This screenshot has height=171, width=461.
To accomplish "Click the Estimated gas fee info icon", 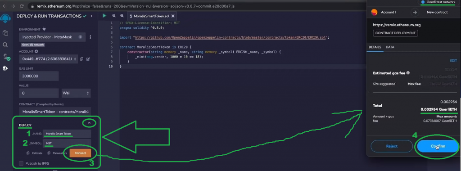I will coord(408,73).
